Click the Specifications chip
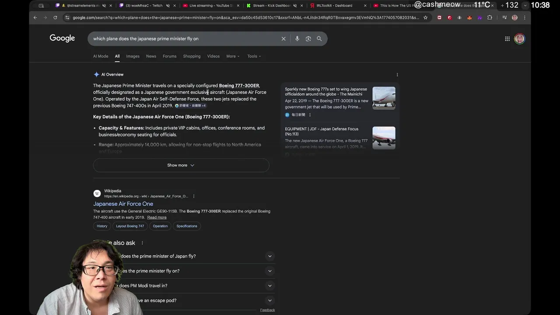 coord(187,226)
